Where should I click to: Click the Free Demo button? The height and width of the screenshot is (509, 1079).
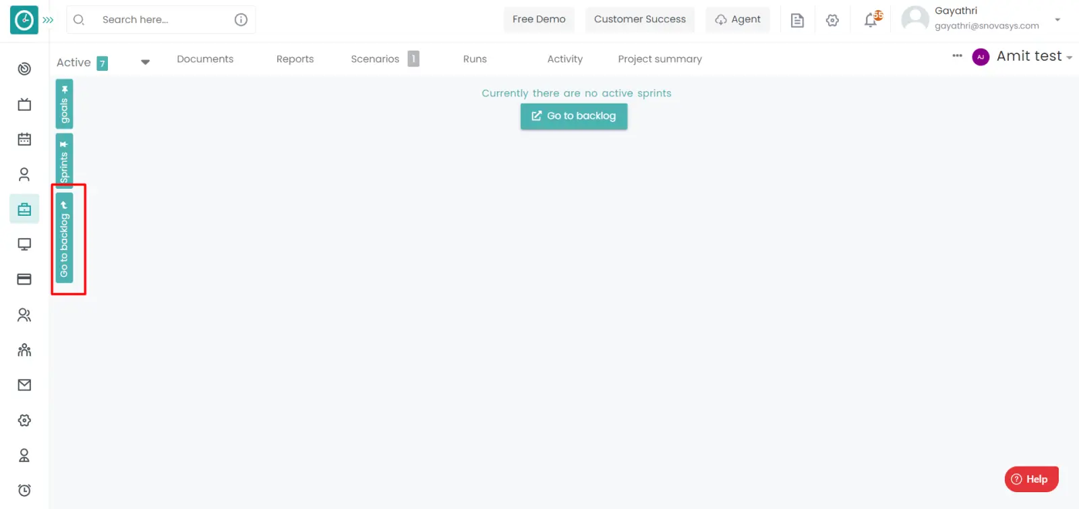tap(538, 20)
